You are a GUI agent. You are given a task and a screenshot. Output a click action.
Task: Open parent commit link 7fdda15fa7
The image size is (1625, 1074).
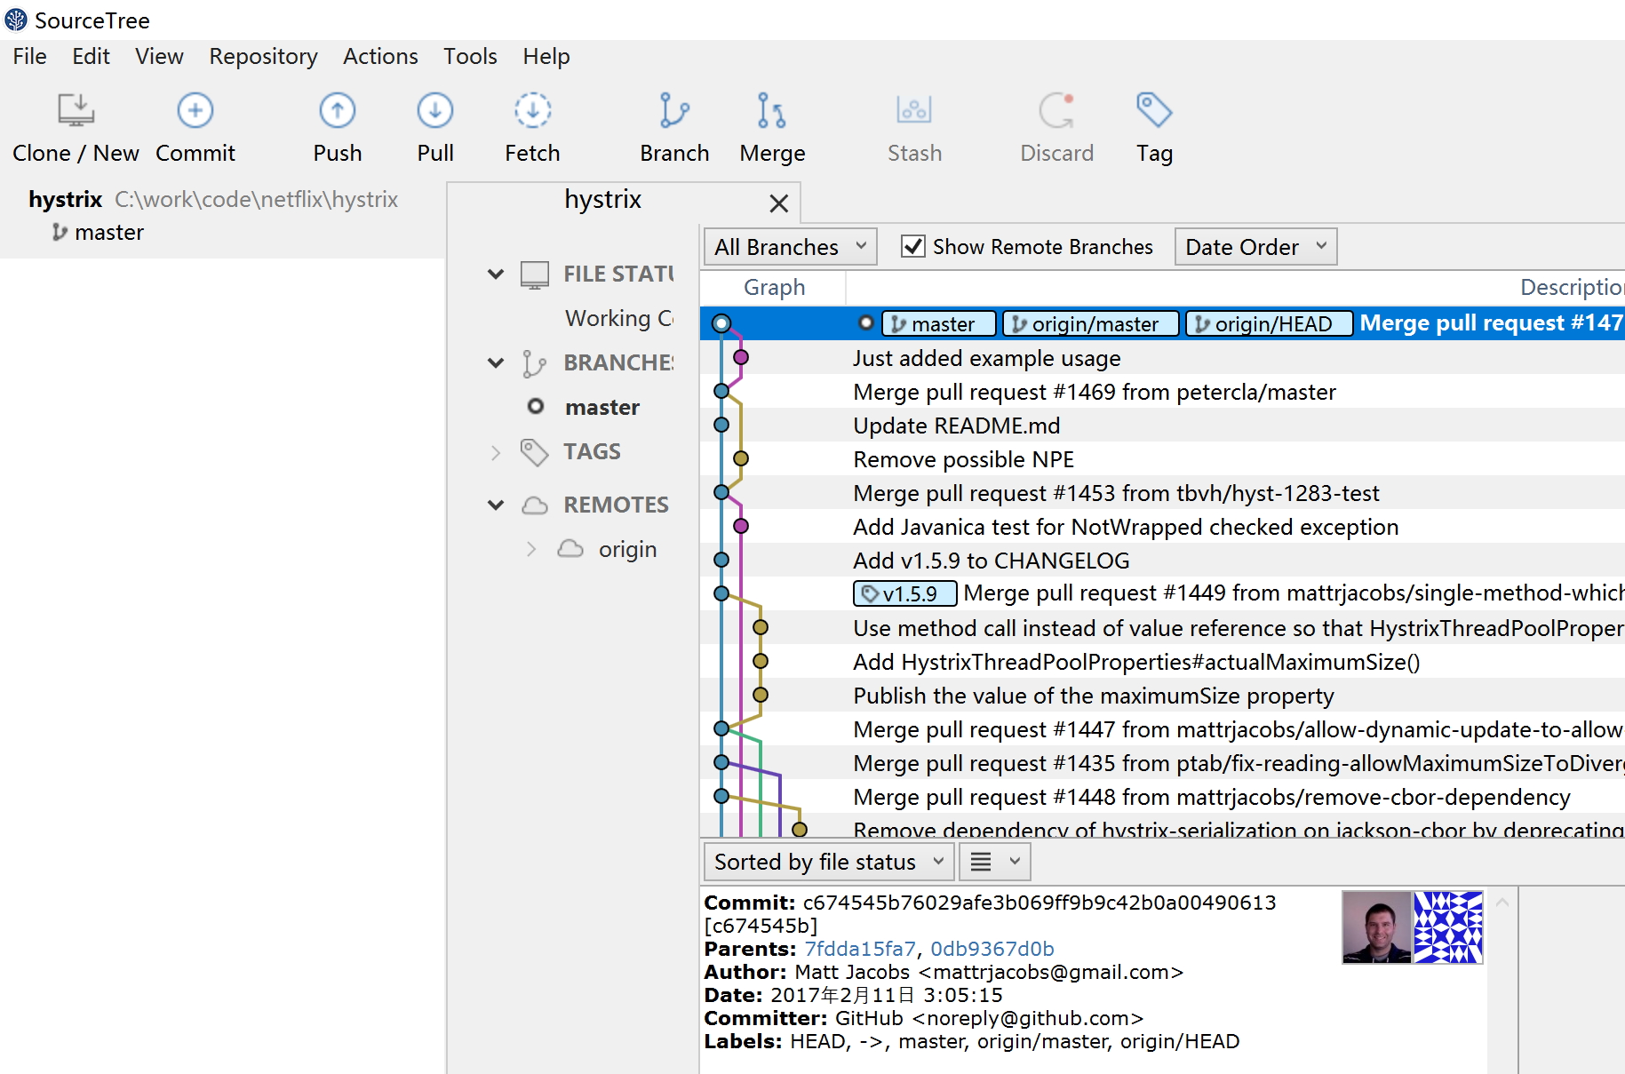858,949
